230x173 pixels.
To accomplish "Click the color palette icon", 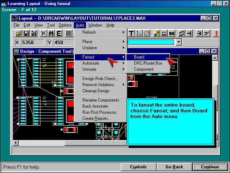I will coord(157,33).
